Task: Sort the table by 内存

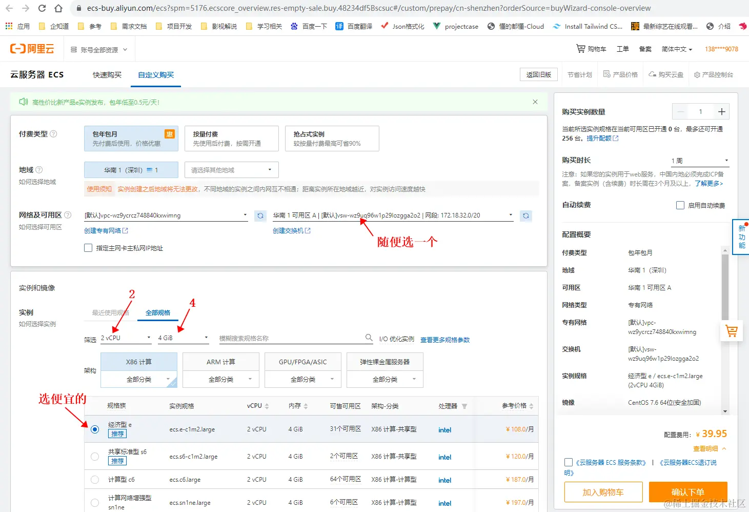Action: tap(306, 406)
